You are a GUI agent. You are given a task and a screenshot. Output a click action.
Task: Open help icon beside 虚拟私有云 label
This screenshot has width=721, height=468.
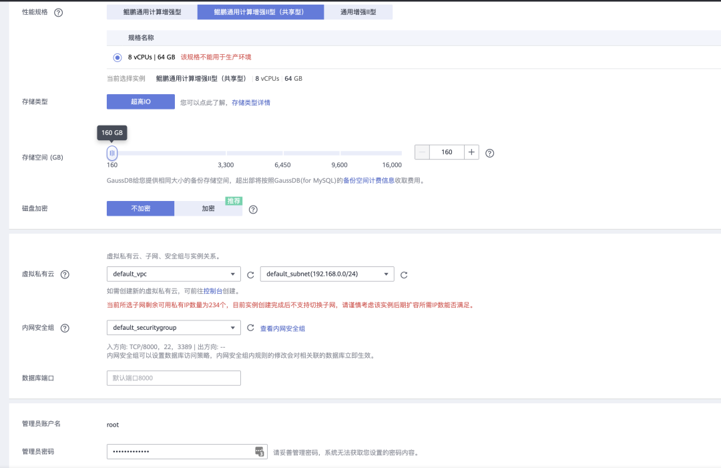click(65, 274)
